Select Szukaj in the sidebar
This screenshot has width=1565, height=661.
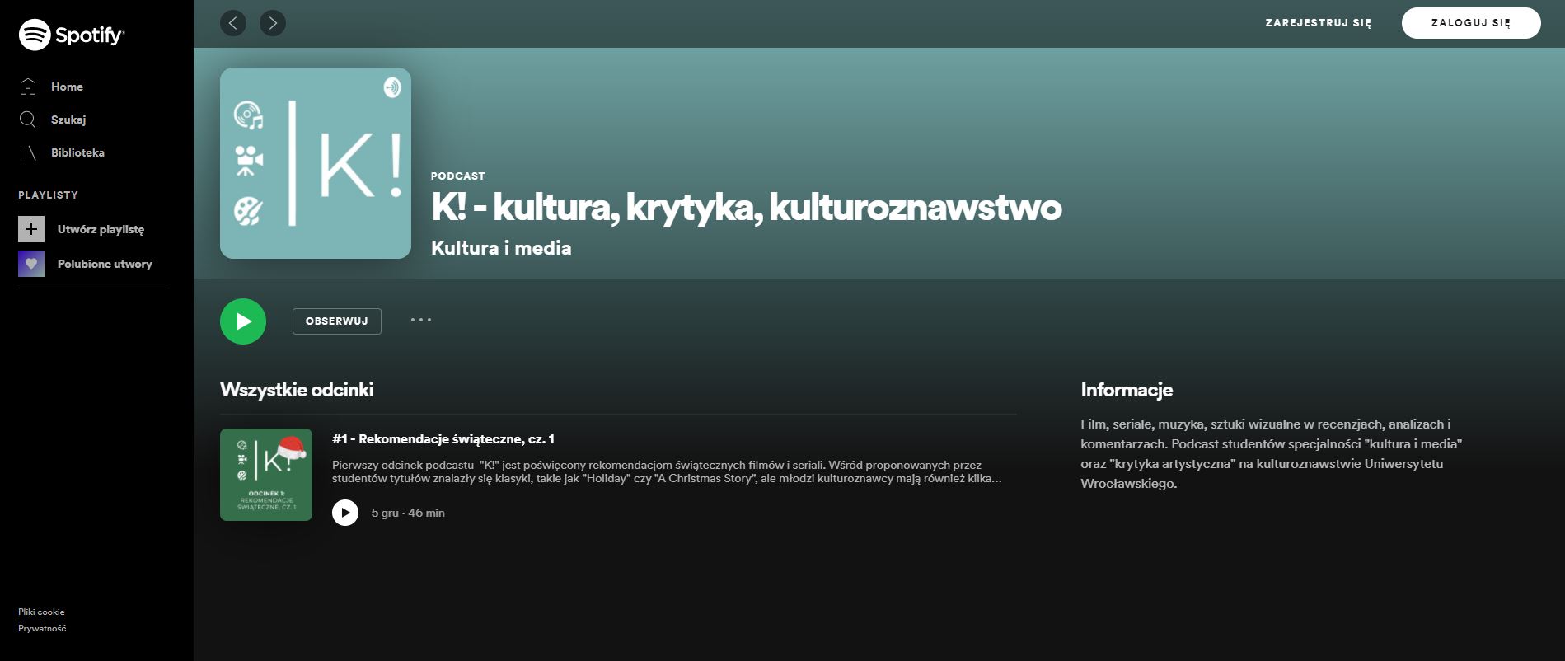68,120
